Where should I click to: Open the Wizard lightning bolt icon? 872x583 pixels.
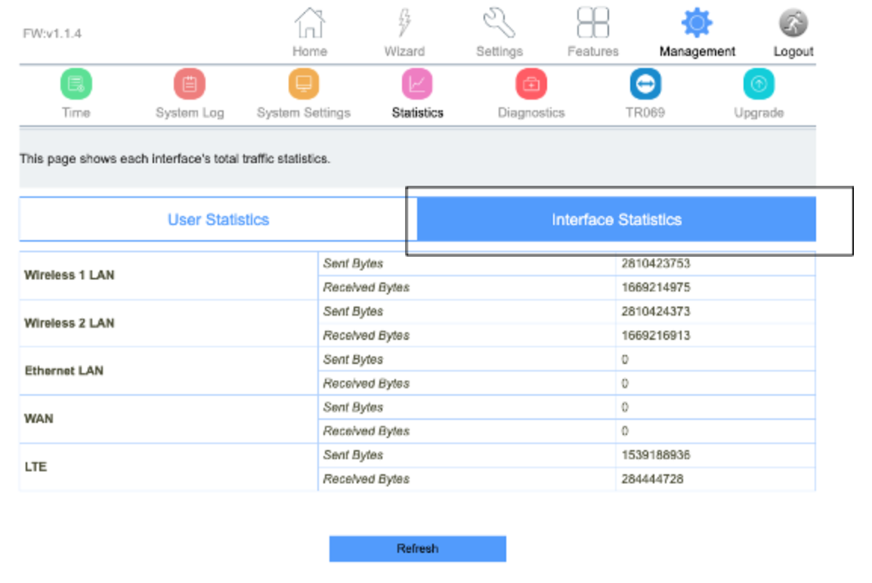click(404, 23)
